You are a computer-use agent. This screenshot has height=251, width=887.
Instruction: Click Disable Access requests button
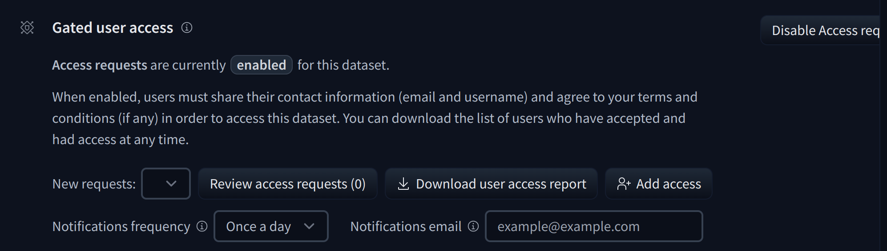click(x=820, y=30)
